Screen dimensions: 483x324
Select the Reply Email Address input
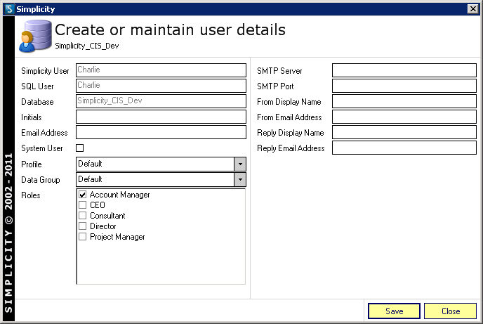pos(404,148)
